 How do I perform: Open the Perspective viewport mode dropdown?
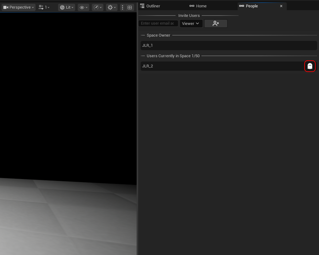pos(18,7)
